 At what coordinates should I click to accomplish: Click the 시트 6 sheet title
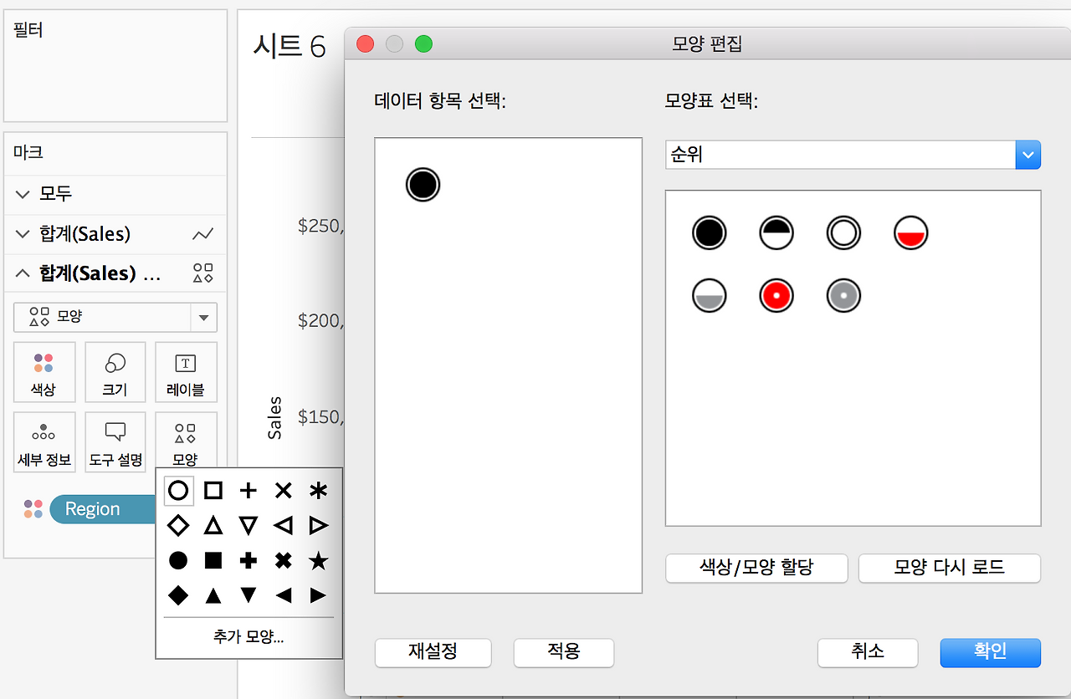point(290,47)
